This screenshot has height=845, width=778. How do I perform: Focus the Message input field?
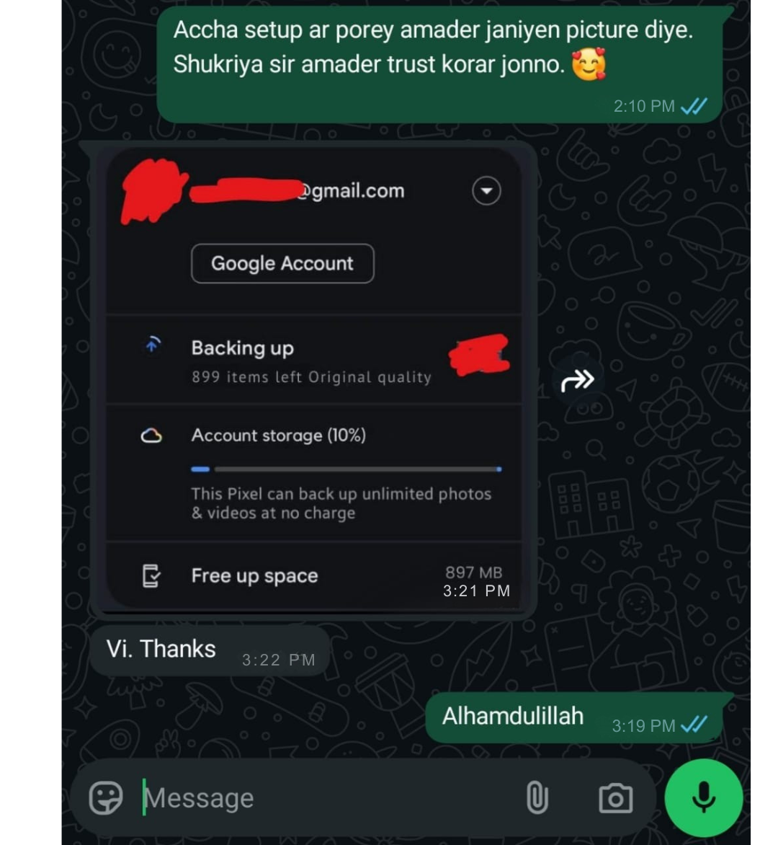(x=328, y=797)
